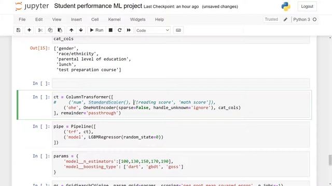Image resolution: width=332 pixels, height=186 pixels.
Task: Click the model__n_estimators line
Action: pos(118,161)
